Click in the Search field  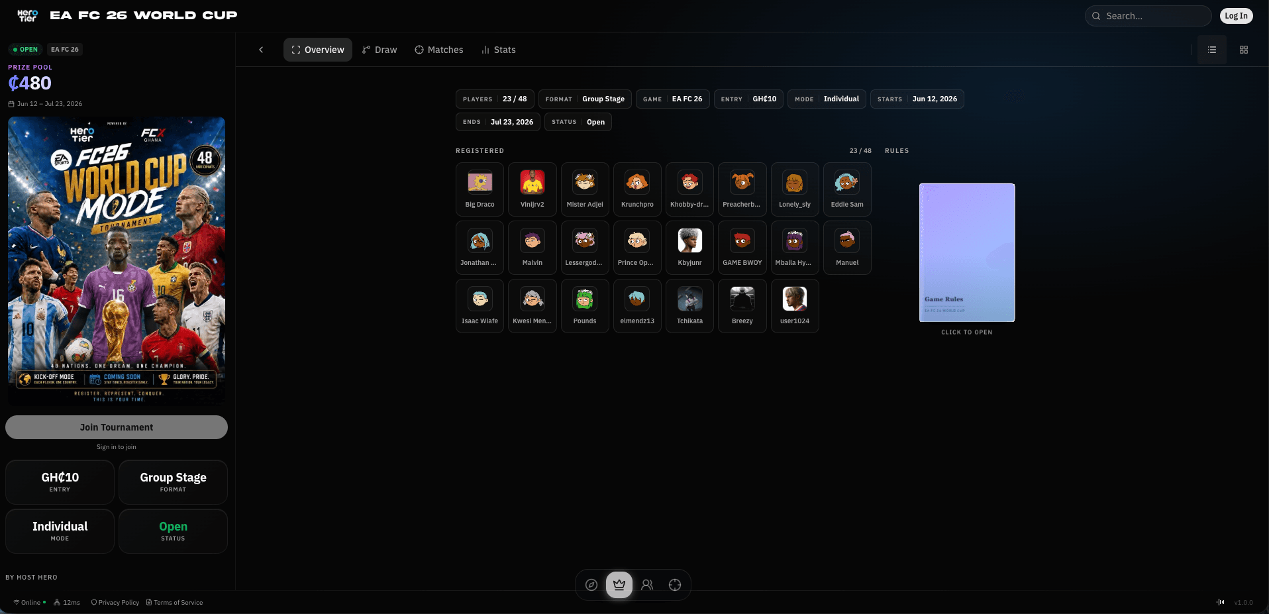click(1148, 16)
